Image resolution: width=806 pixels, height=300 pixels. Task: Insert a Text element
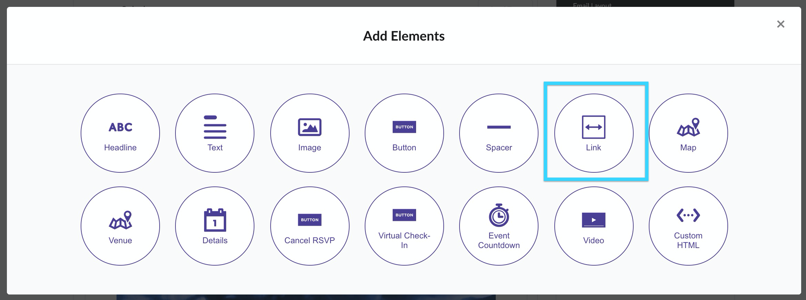click(x=215, y=133)
